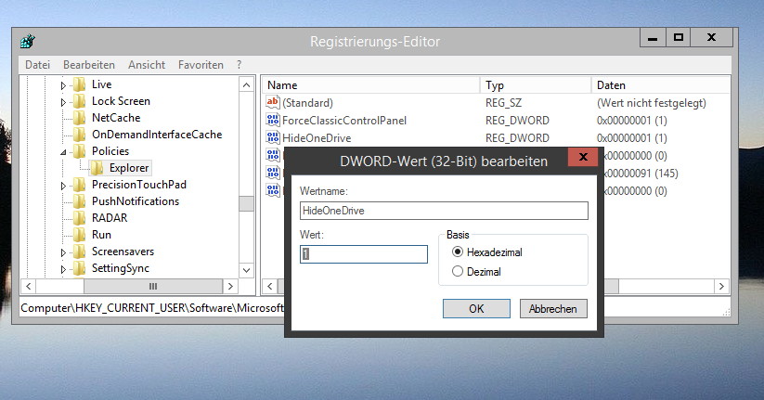Confirm the DWORD dialog with OK
764x400 pixels.
coord(476,308)
